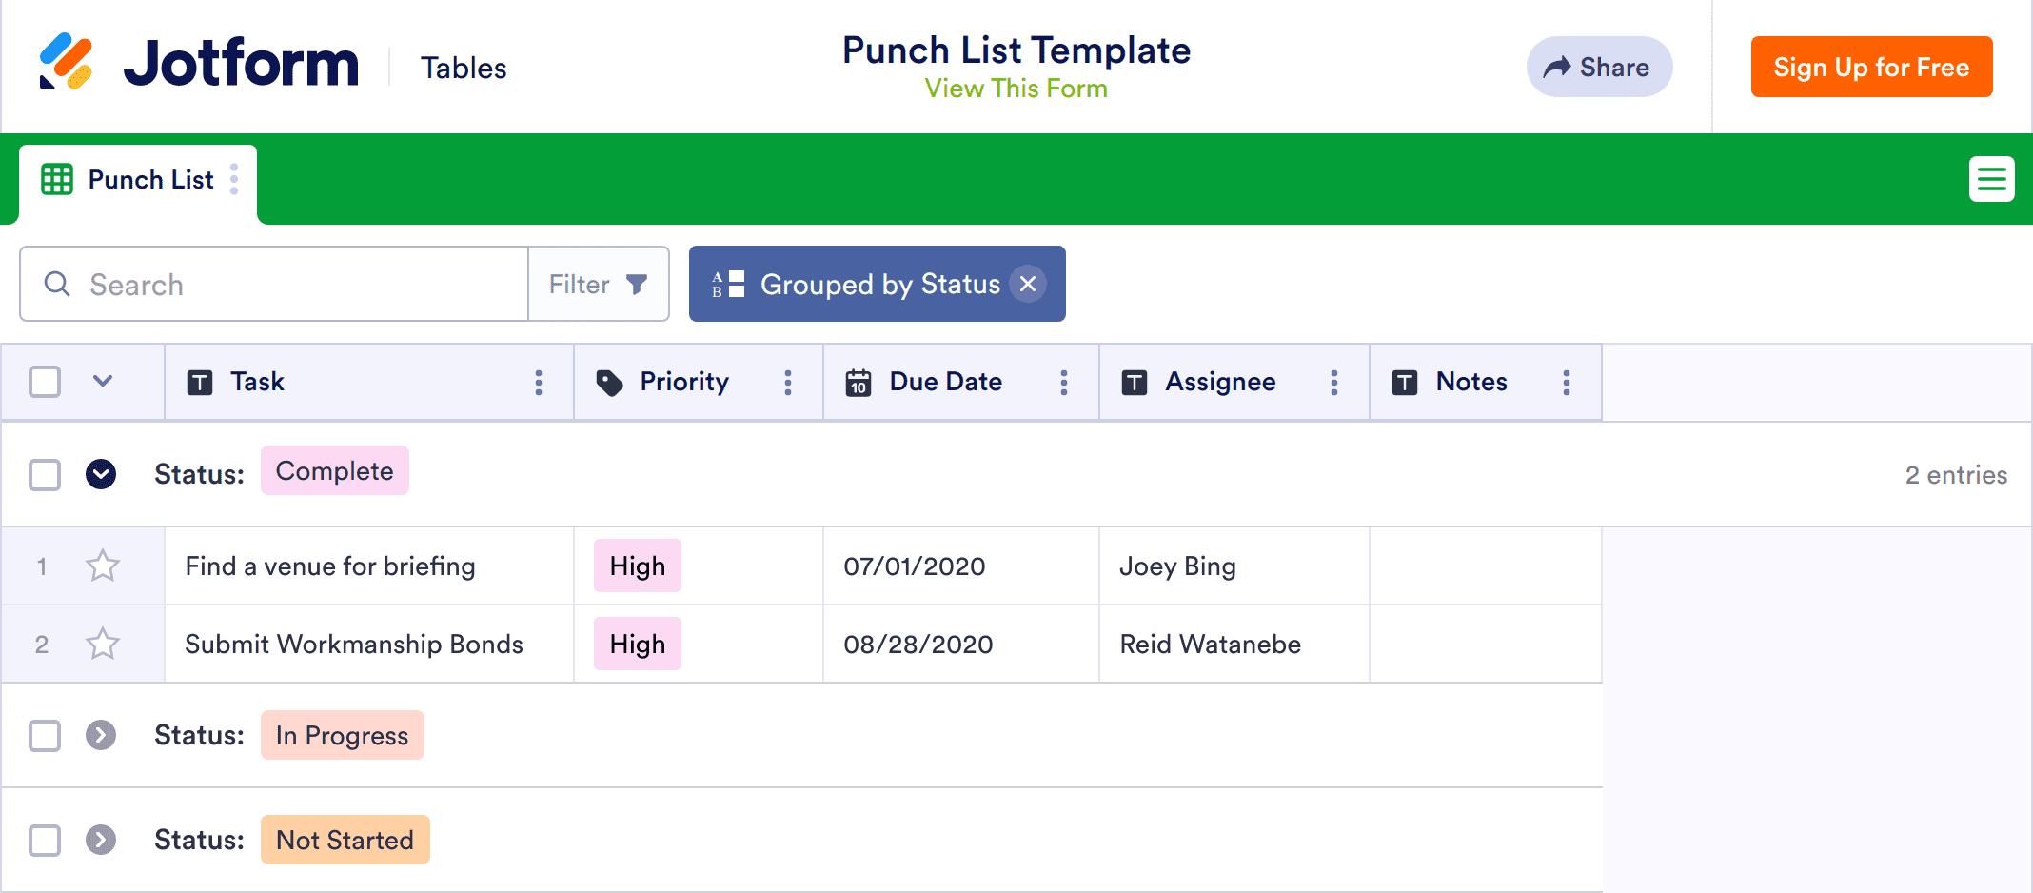Image resolution: width=2033 pixels, height=893 pixels.
Task: Open the hamburger menu on green bar
Action: pos(1991,179)
